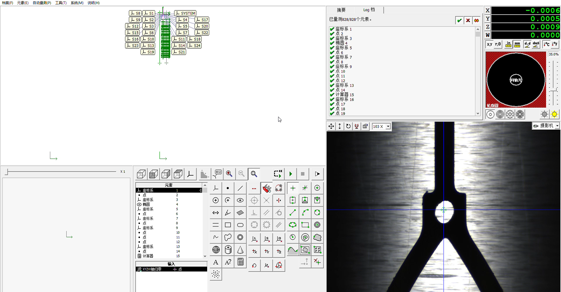Switch measurement units to inches
This screenshot has width=561, height=292.
coord(508,44)
